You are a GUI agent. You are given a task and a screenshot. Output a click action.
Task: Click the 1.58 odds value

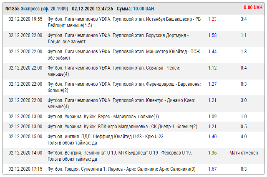pos(212,36)
